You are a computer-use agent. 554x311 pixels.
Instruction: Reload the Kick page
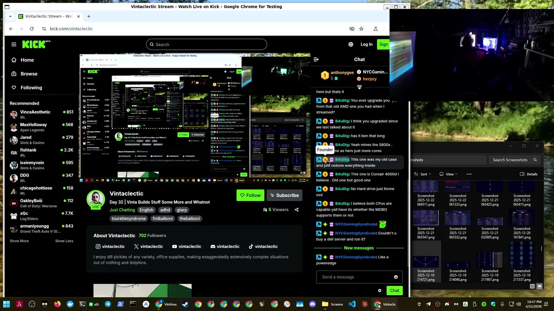click(x=32, y=29)
